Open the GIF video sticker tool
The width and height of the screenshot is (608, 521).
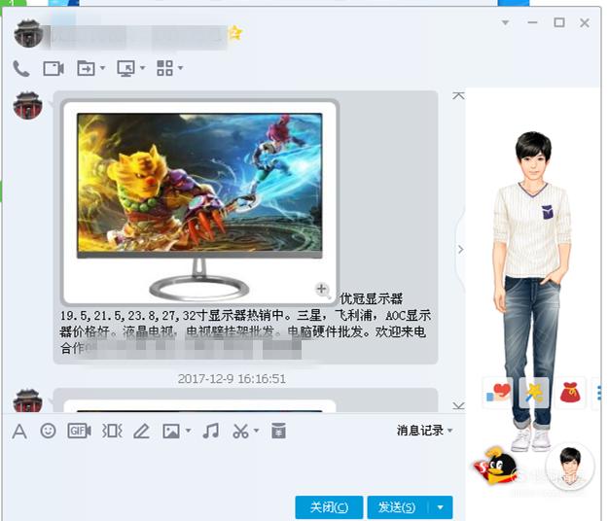click(79, 431)
